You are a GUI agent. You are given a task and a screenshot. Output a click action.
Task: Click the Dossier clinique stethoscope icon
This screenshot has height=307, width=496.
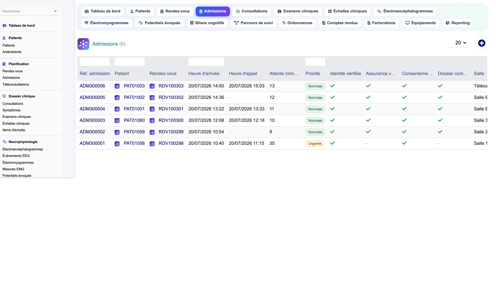[x=4, y=96]
